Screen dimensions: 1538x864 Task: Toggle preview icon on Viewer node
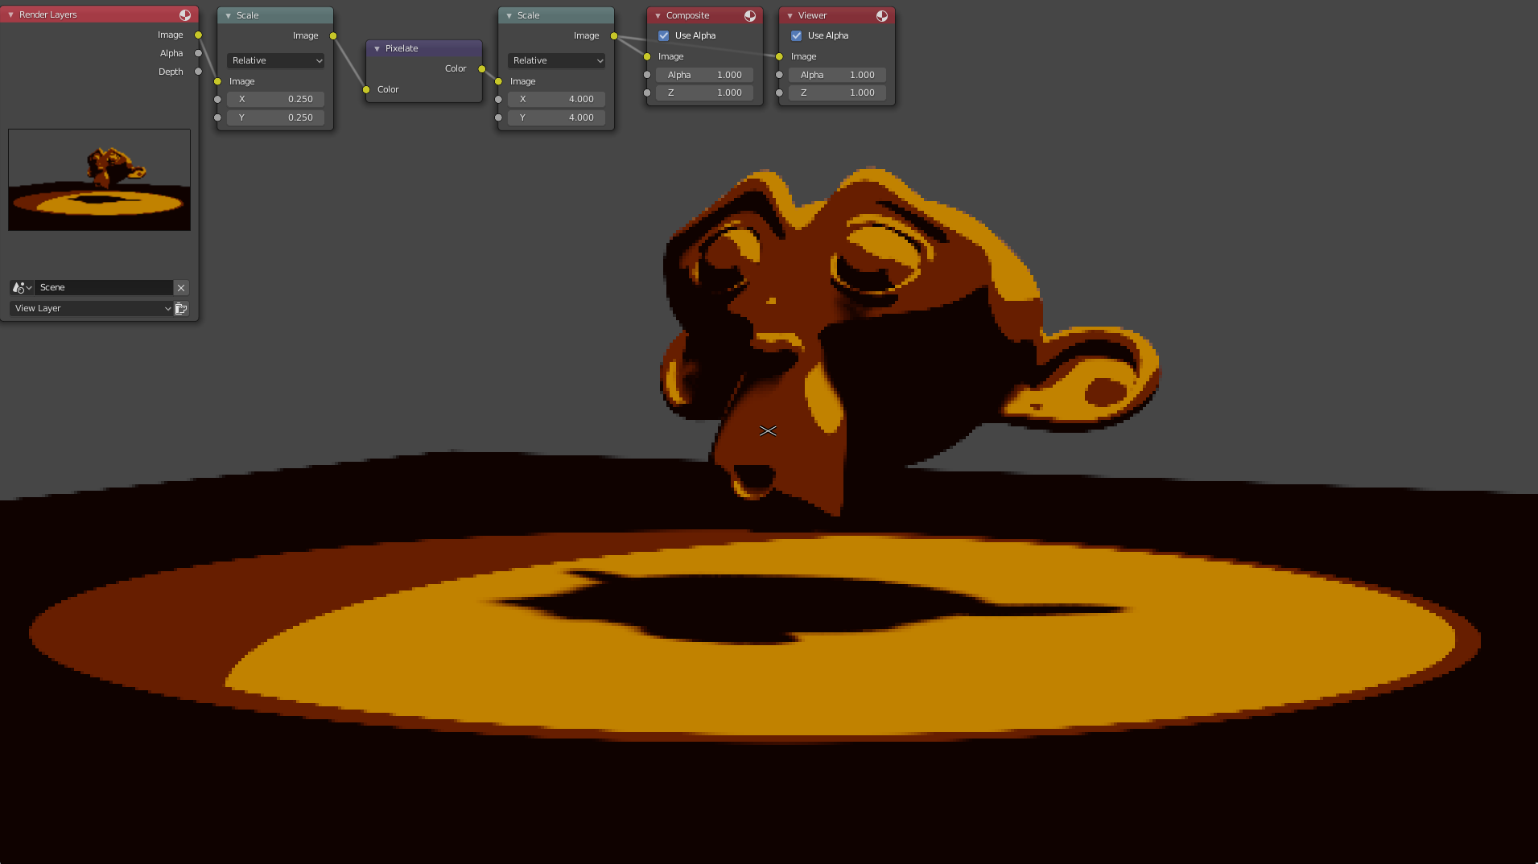(x=882, y=15)
